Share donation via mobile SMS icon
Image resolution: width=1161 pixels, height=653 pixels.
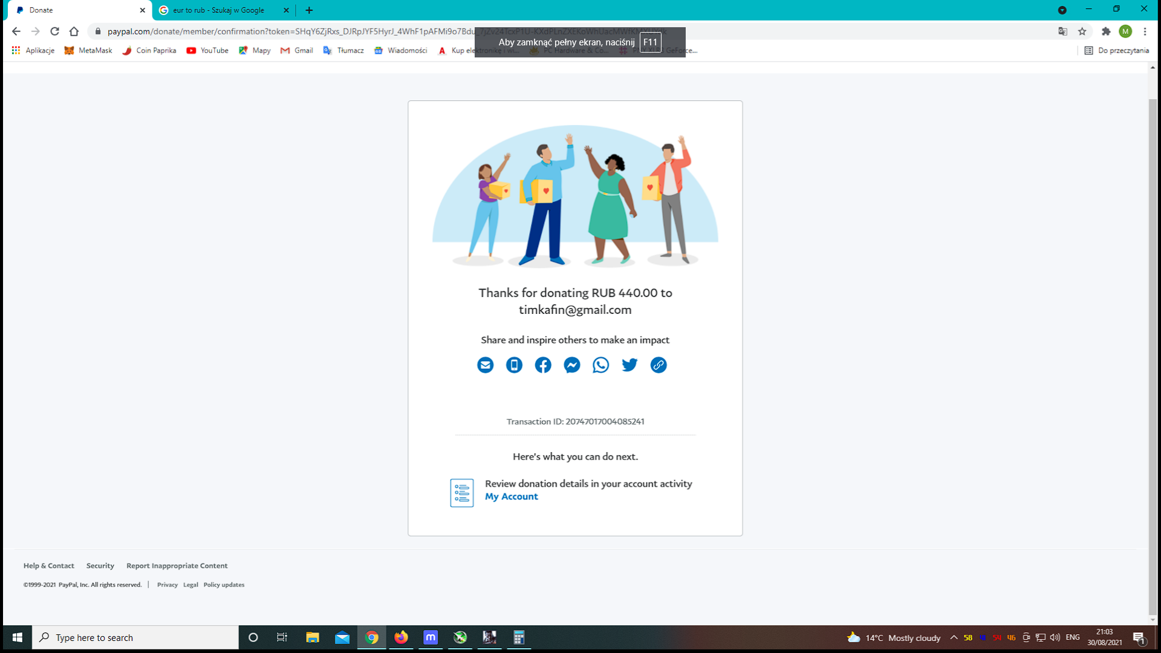click(x=514, y=365)
